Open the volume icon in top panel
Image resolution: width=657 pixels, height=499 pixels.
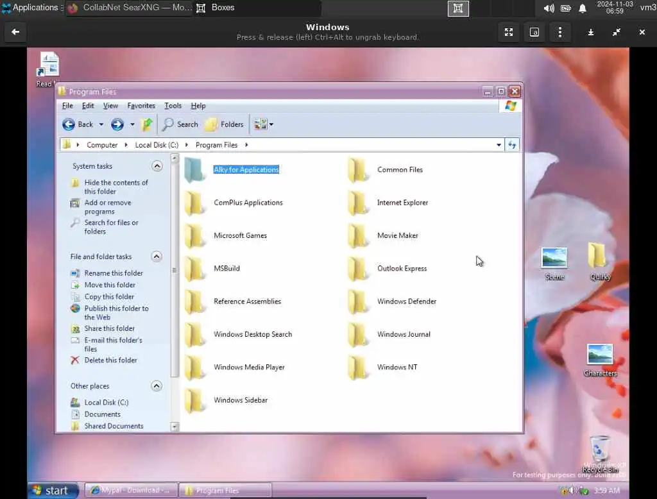click(549, 8)
